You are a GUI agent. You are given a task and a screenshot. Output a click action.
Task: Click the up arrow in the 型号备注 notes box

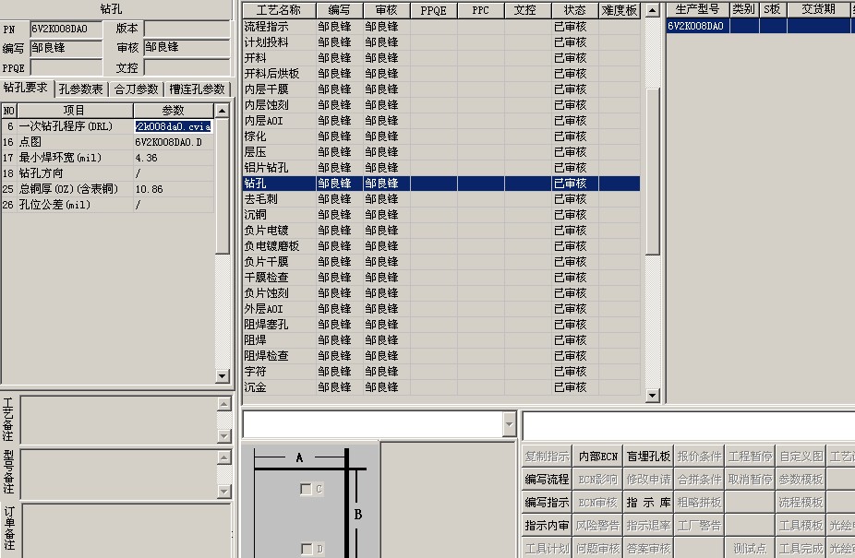tap(224, 457)
